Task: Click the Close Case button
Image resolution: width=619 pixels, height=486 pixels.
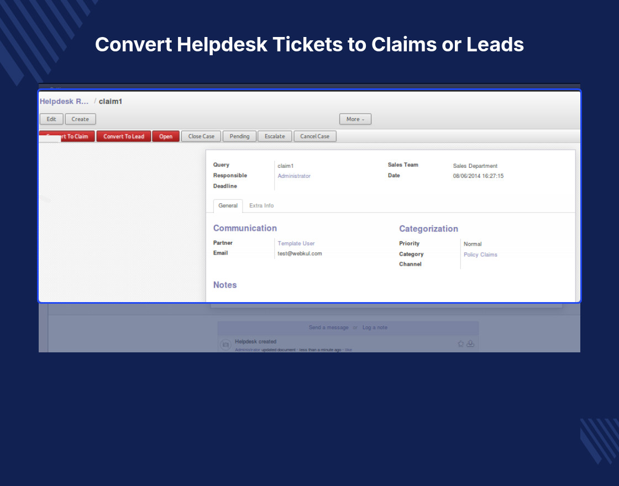Action: [x=201, y=136]
